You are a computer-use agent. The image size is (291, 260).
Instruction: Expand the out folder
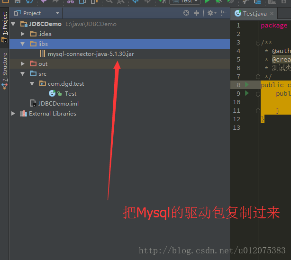click(22, 63)
